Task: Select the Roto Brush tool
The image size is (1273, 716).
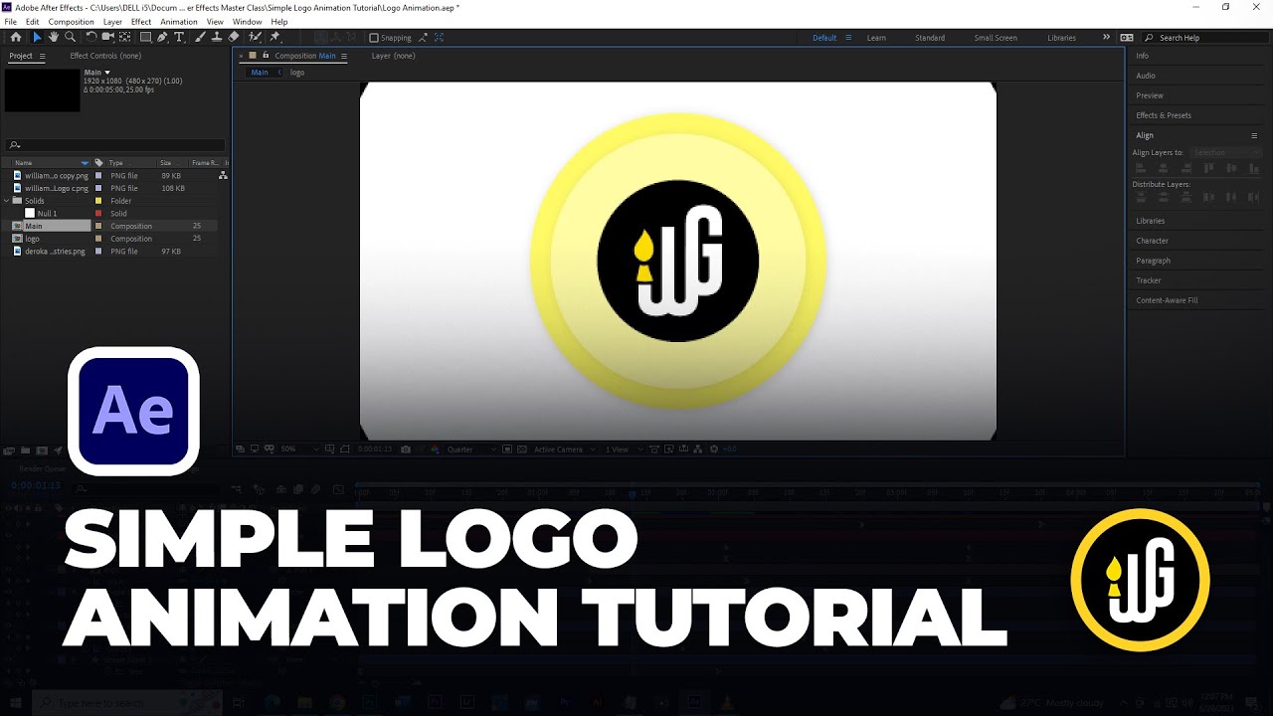Action: click(256, 37)
